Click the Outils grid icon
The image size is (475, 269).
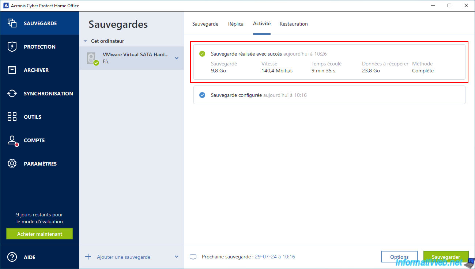click(12, 117)
